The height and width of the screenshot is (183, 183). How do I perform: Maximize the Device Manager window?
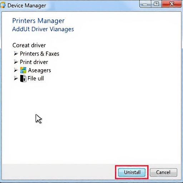coord(156,4)
